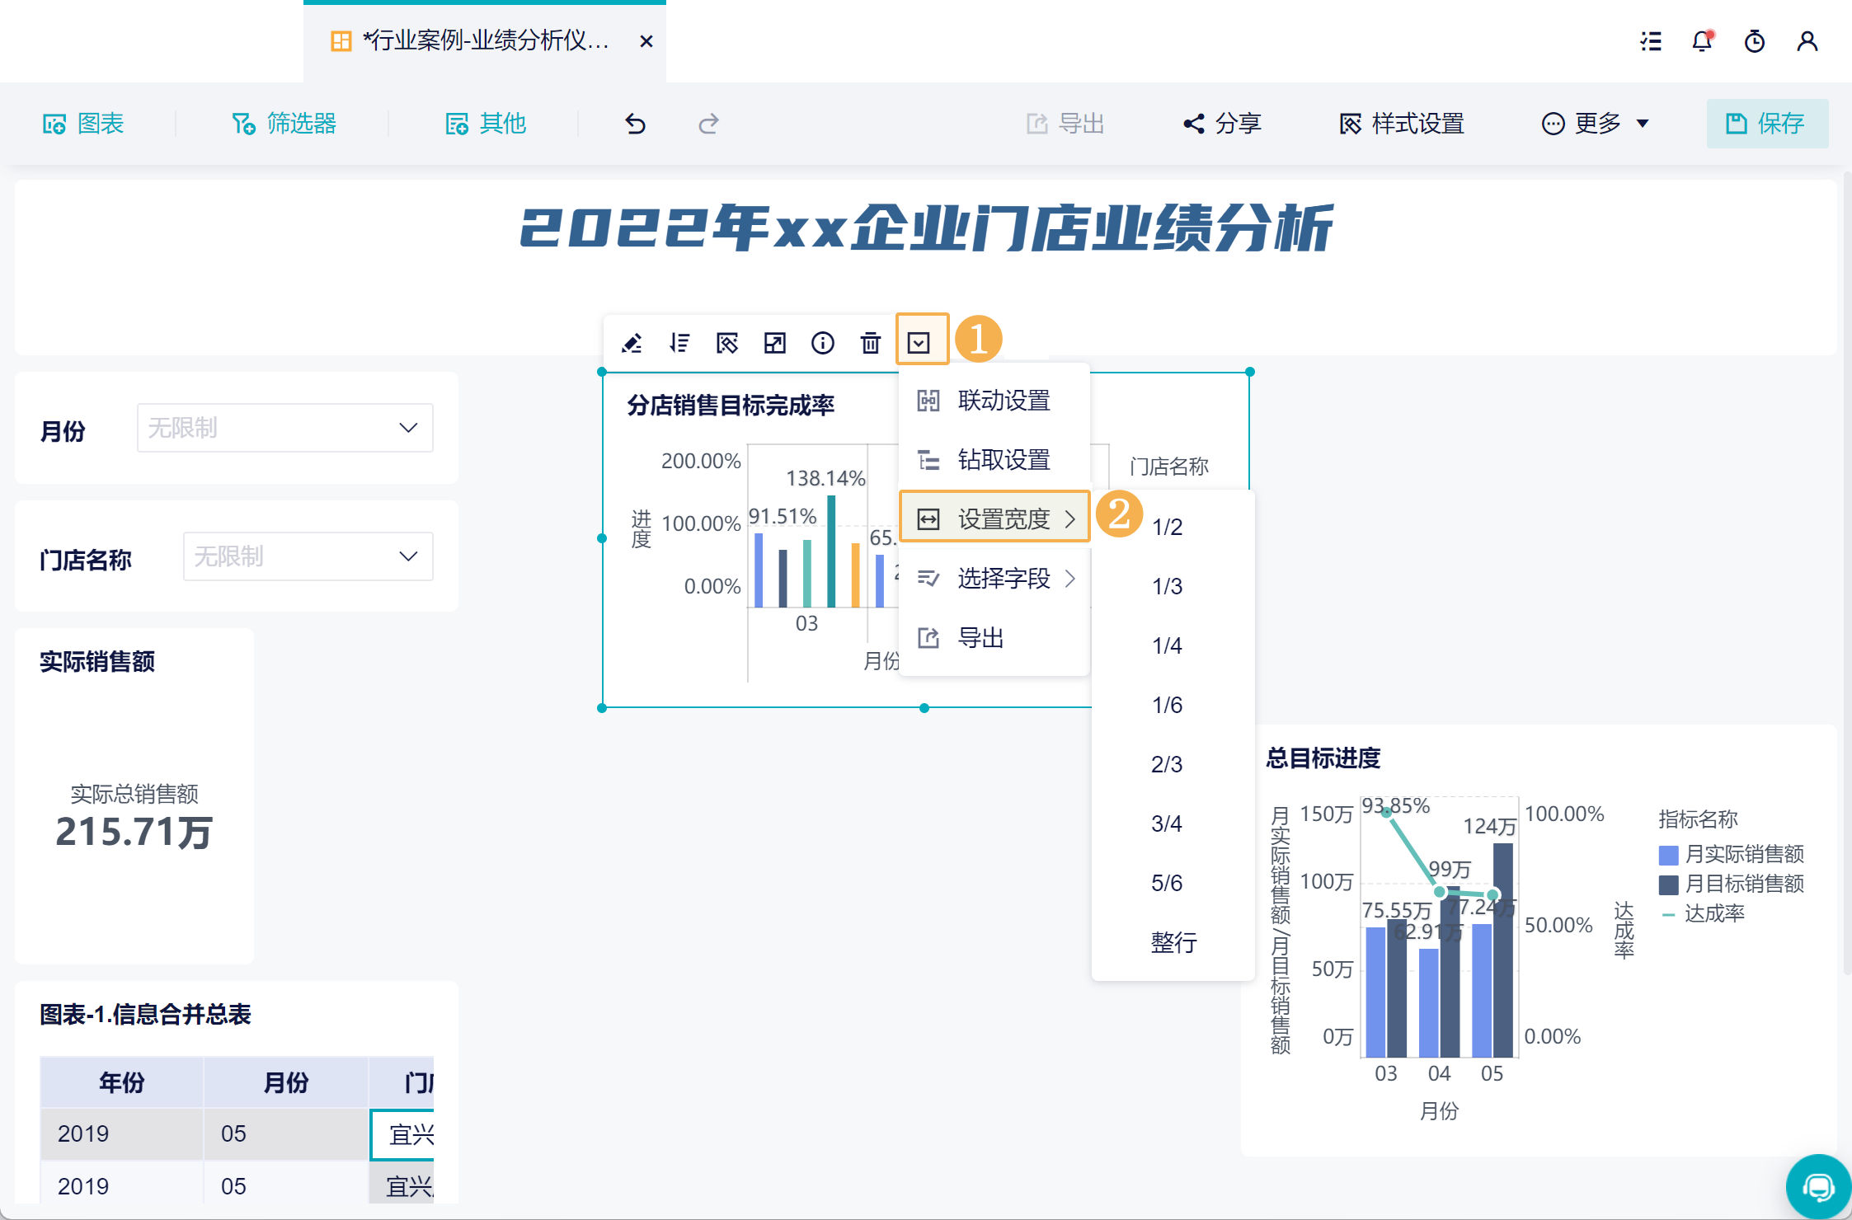The width and height of the screenshot is (1852, 1220).
Task: Open chart style settings icon
Action: pyautogui.click(x=727, y=343)
